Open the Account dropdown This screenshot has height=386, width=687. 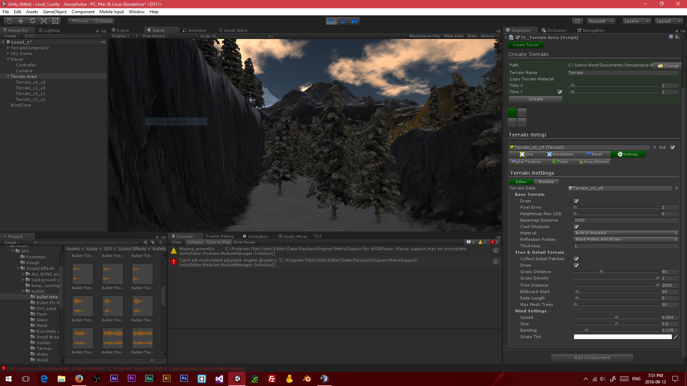click(x=600, y=21)
